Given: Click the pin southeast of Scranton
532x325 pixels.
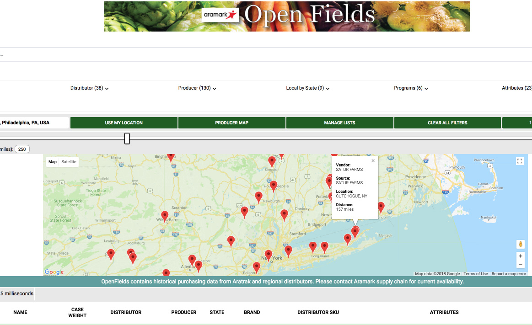Looking at the screenshot, I should coord(231,242).
